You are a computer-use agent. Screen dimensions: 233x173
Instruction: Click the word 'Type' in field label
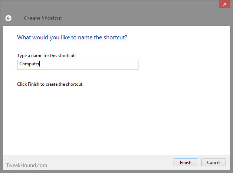[22, 56]
